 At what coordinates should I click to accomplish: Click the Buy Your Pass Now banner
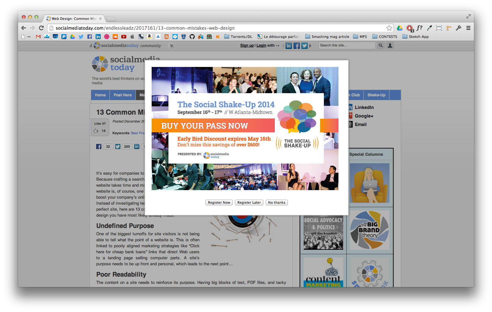point(213,126)
